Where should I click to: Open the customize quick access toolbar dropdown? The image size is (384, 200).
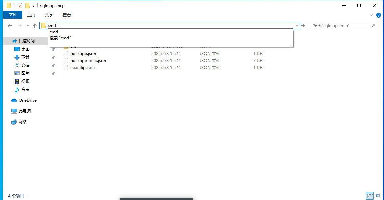tap(34, 6)
